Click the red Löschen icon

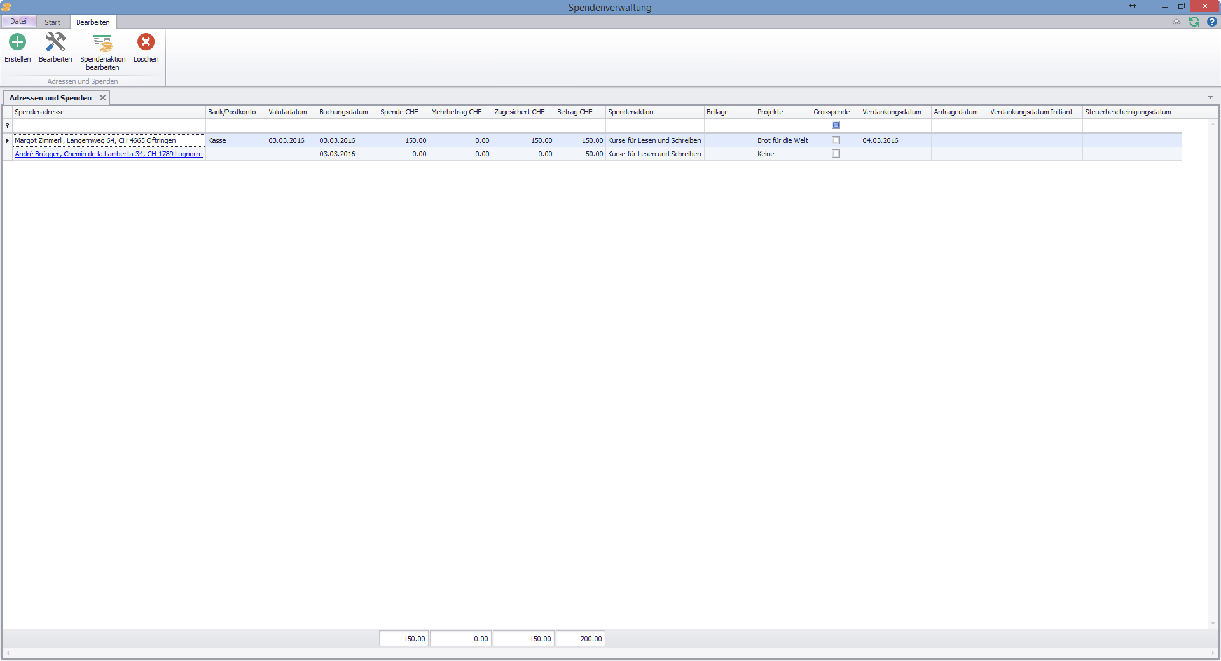tap(146, 43)
